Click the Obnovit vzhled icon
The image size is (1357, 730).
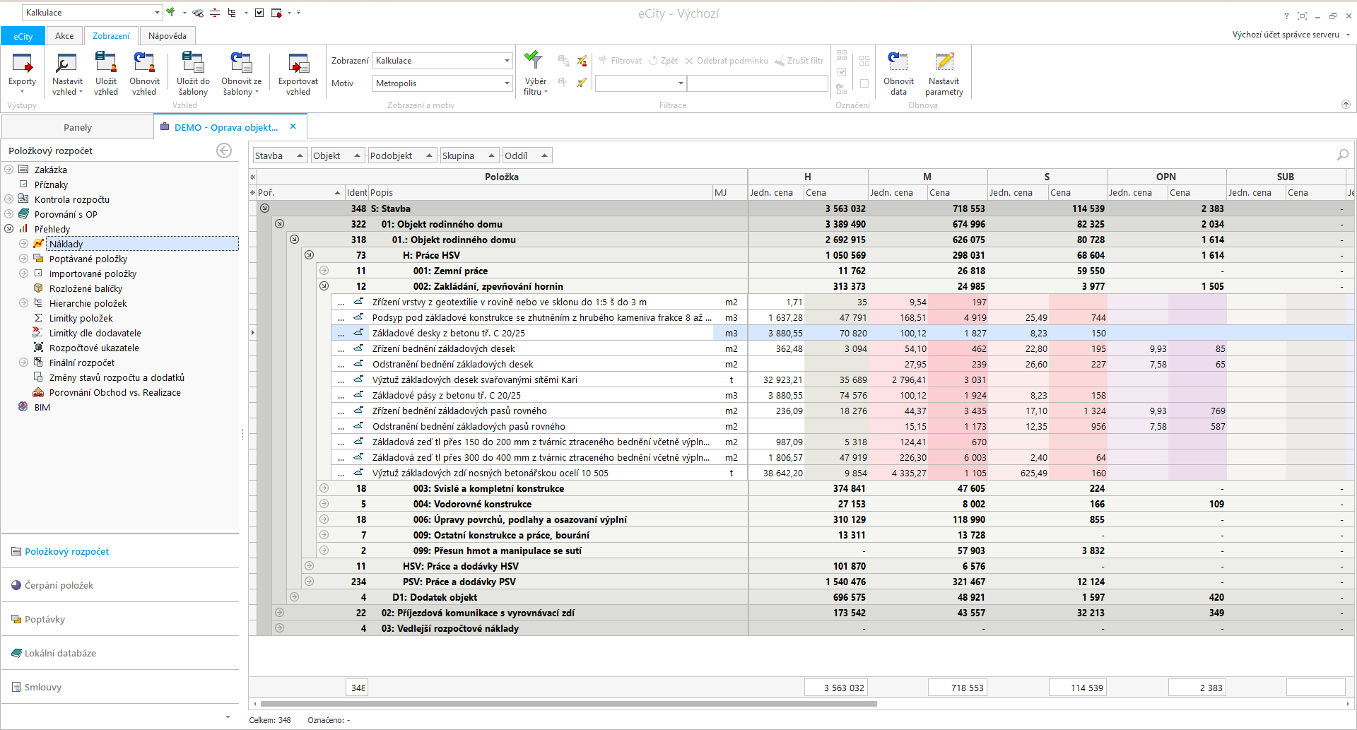144,64
